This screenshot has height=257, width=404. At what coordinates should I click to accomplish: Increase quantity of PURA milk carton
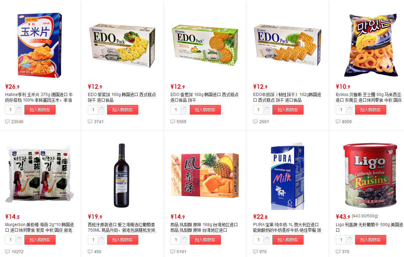coord(267,237)
